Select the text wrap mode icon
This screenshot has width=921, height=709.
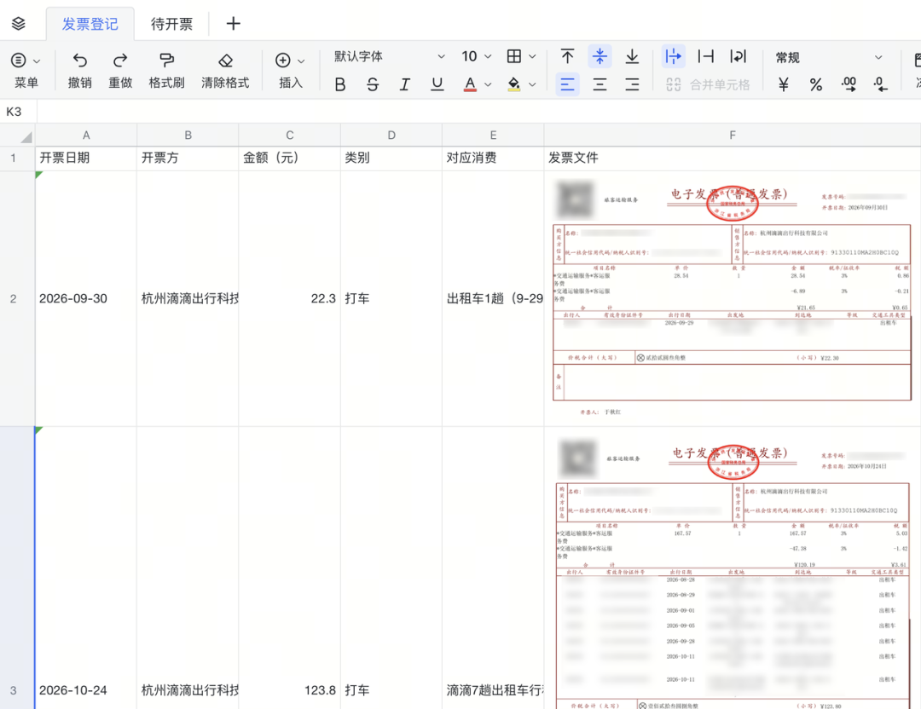pyautogui.click(x=738, y=57)
